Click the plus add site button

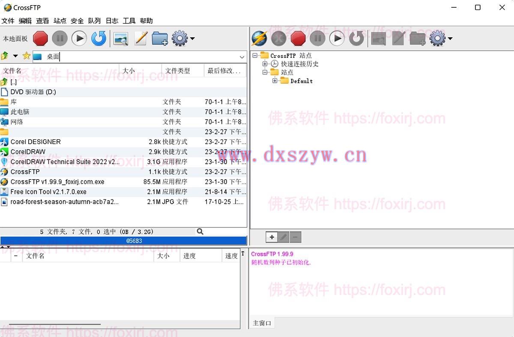[x=272, y=237]
